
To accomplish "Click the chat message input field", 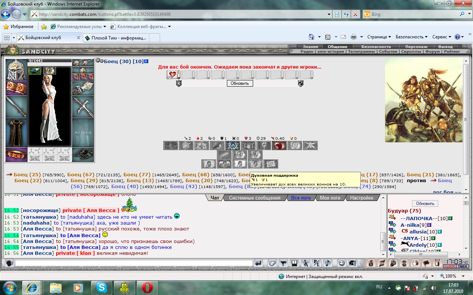I will 134,263.
